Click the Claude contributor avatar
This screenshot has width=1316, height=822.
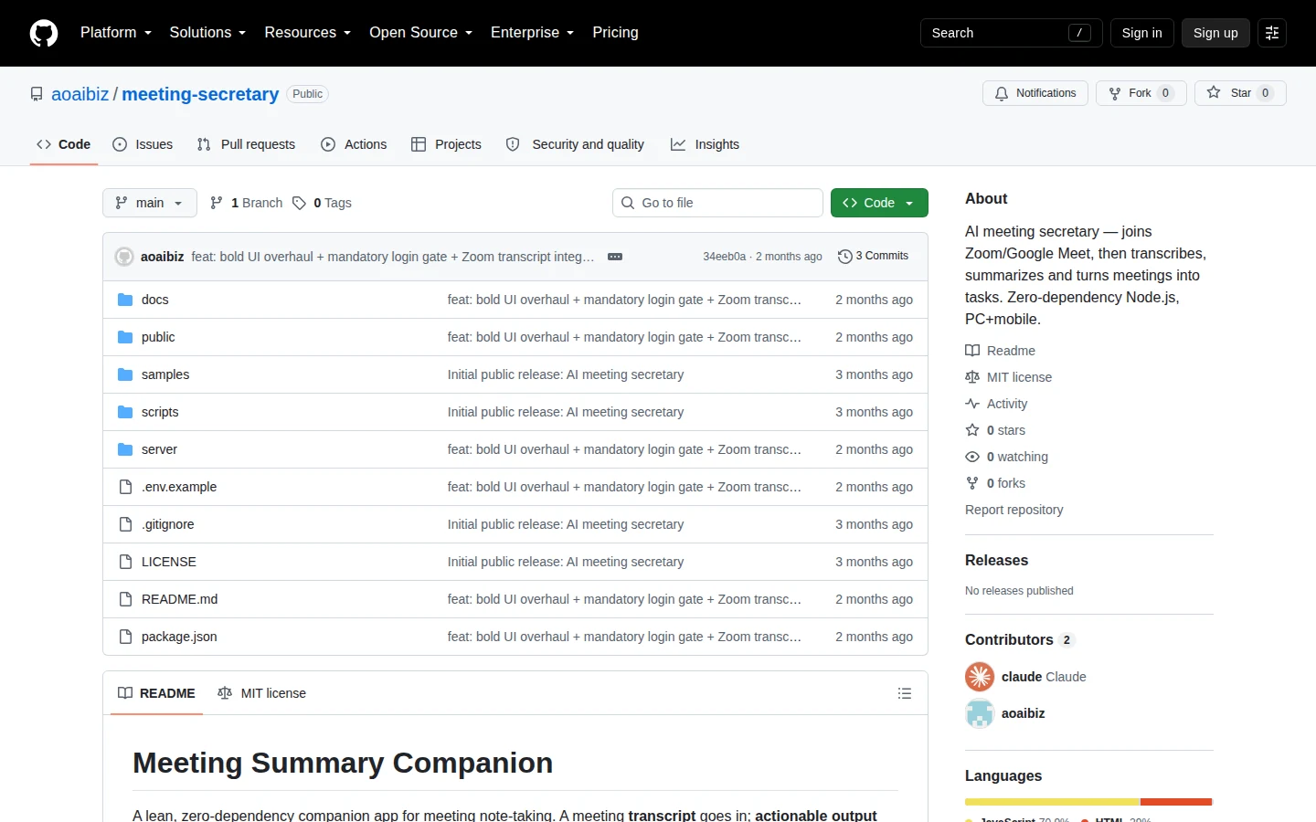pyautogui.click(x=980, y=677)
